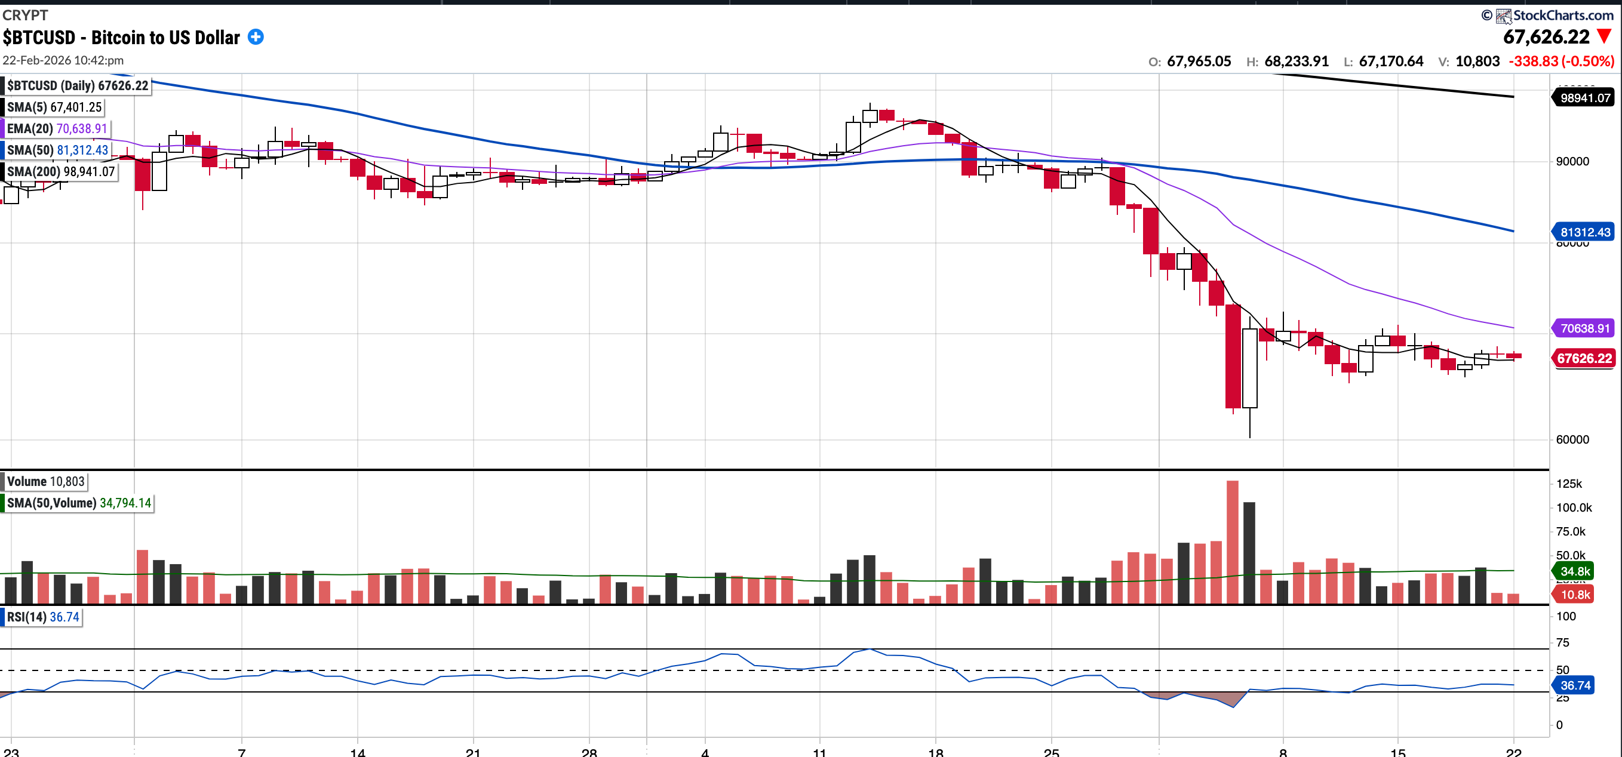The height and width of the screenshot is (757, 1622).
Task: Click the blue 81312.43 price tag
Action: click(1584, 232)
